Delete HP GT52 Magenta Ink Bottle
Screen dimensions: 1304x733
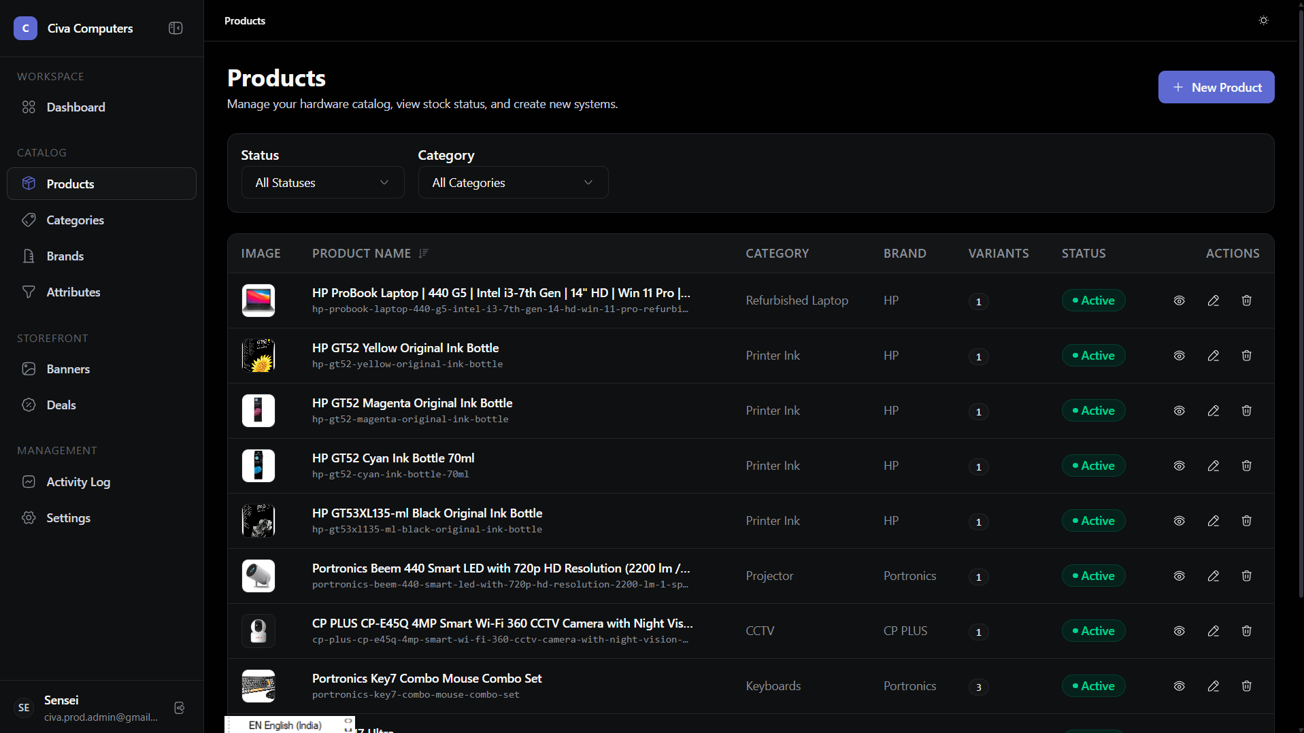click(1246, 411)
